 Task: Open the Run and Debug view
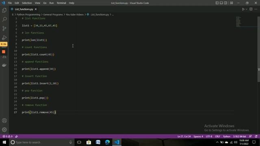pos(4,38)
